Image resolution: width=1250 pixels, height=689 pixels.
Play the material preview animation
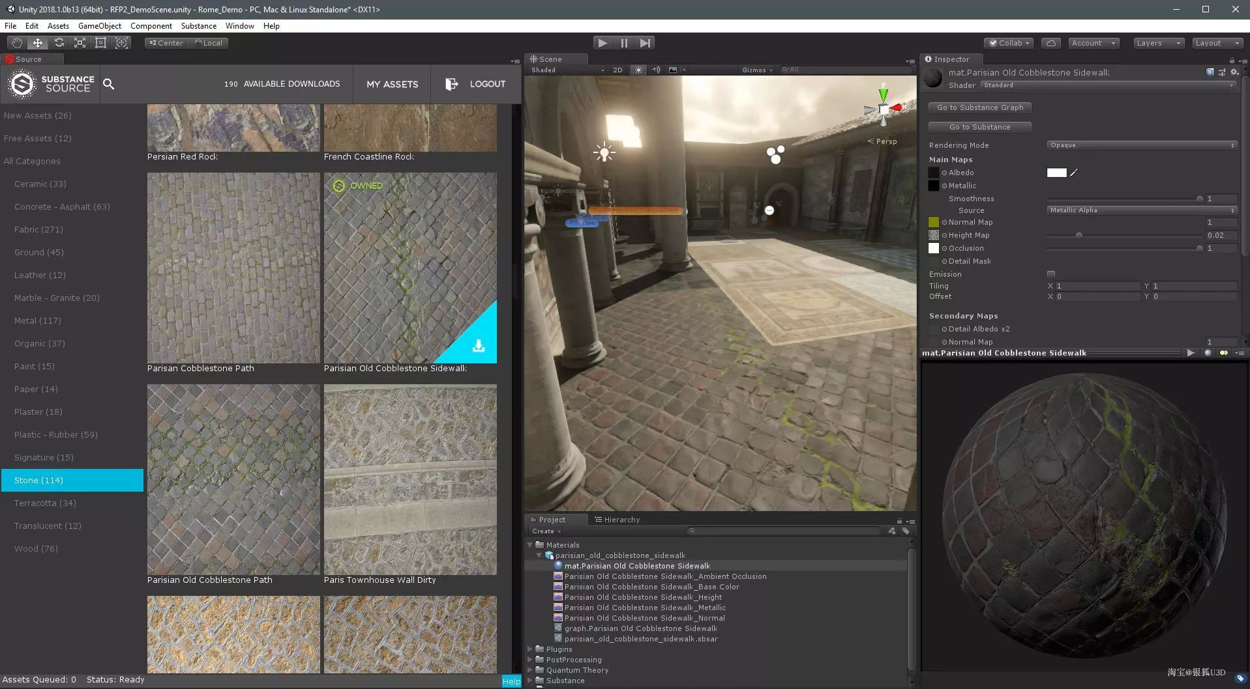coord(1191,353)
